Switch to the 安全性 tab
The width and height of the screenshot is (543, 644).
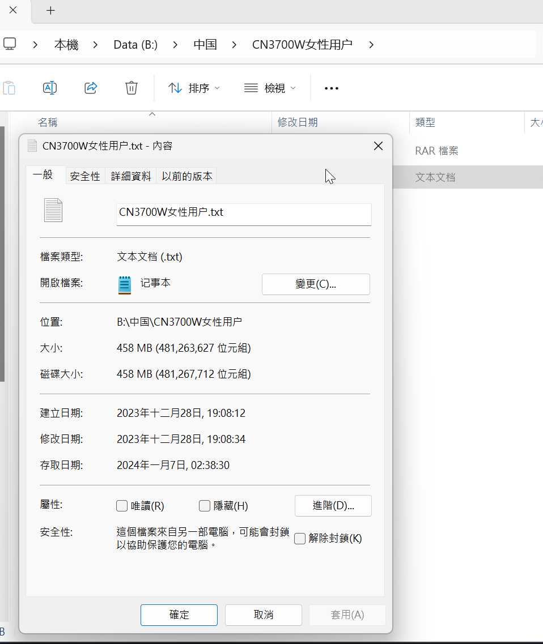pyautogui.click(x=85, y=176)
